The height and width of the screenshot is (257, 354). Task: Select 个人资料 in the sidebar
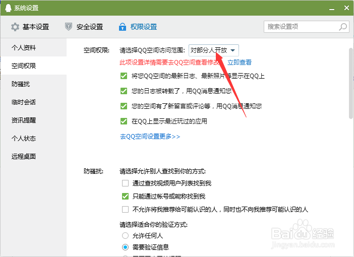click(x=33, y=47)
